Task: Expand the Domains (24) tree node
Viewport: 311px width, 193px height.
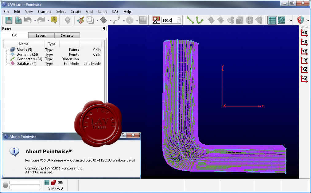Action: point(6,54)
